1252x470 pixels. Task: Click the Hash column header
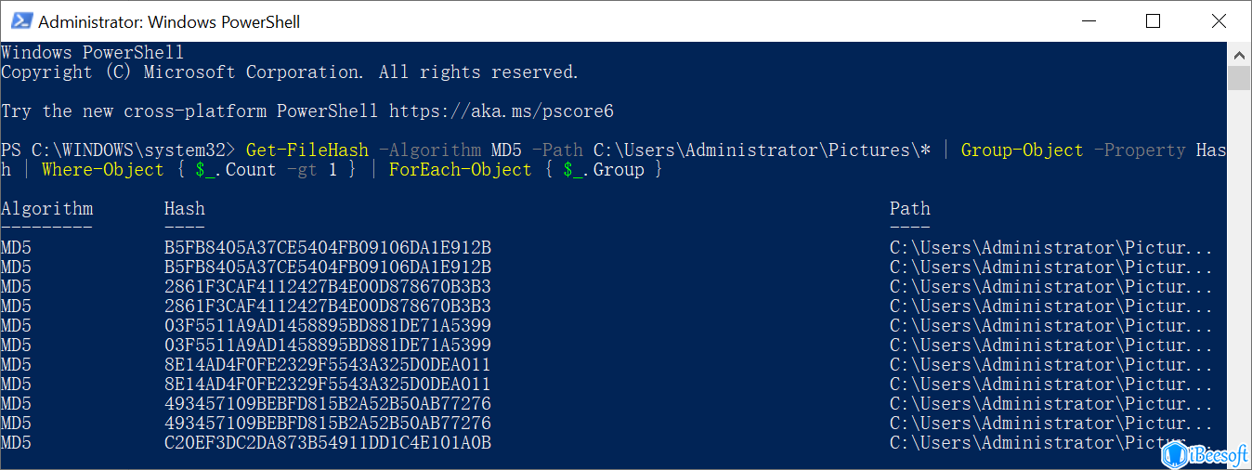pos(185,209)
